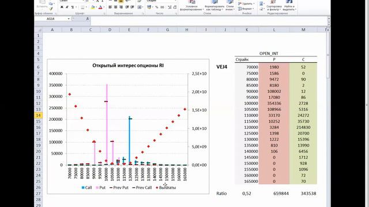Click the Prev Put legend entry
369x207 pixels.
click(x=119, y=187)
